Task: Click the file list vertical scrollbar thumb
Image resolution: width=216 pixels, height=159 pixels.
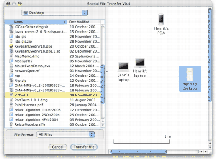Action: point(103,84)
